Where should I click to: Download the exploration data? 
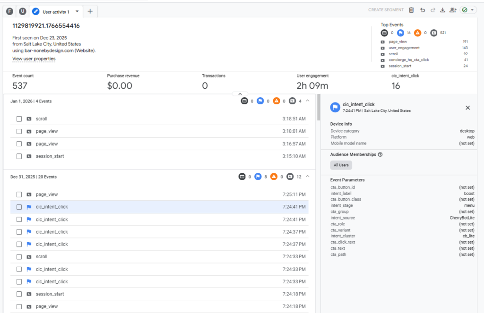pos(443,10)
